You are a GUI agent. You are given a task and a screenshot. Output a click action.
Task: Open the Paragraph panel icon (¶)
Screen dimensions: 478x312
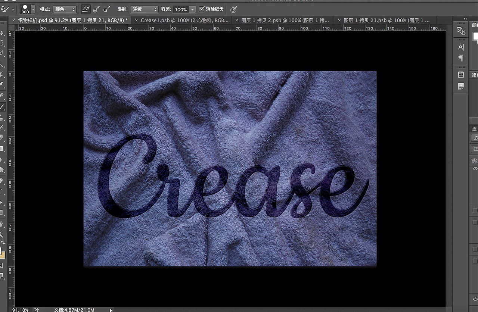pyautogui.click(x=461, y=58)
